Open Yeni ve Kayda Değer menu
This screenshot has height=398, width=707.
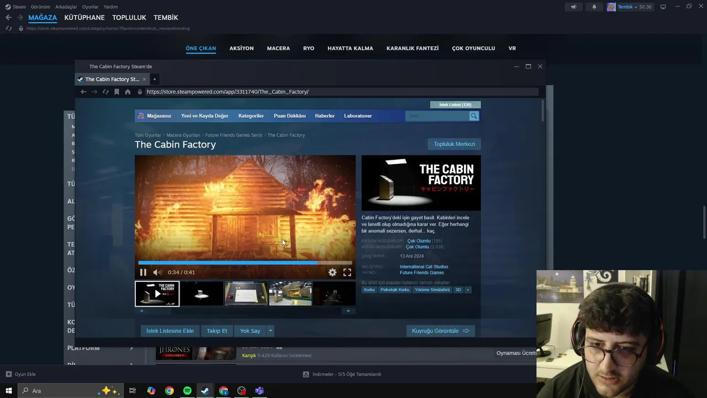(x=204, y=116)
